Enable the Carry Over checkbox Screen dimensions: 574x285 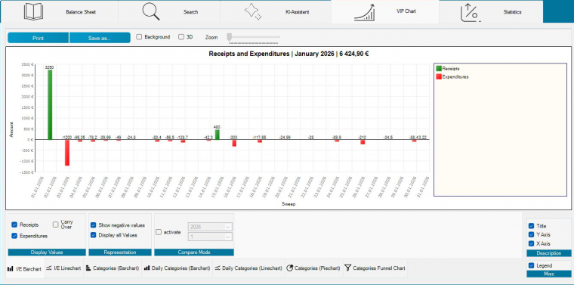pyautogui.click(x=56, y=225)
